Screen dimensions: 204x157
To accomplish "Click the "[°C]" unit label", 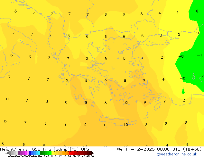I will tap(74, 149).
